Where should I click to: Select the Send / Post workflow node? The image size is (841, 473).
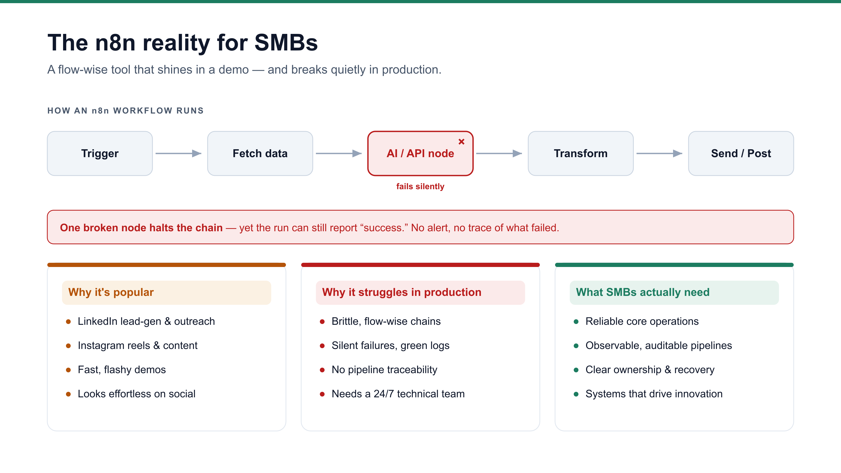[x=741, y=153]
